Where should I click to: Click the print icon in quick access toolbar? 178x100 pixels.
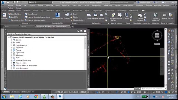point(17,2)
